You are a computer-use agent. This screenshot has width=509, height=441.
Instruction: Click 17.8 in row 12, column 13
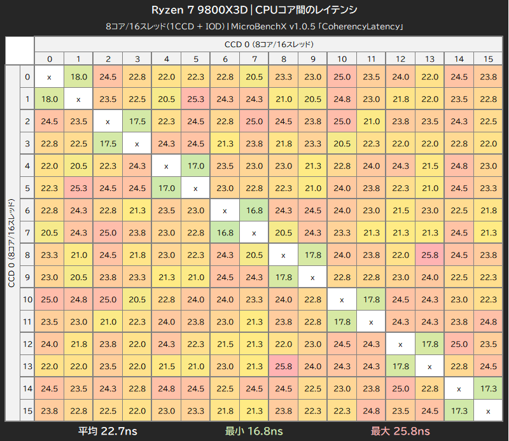point(429,344)
